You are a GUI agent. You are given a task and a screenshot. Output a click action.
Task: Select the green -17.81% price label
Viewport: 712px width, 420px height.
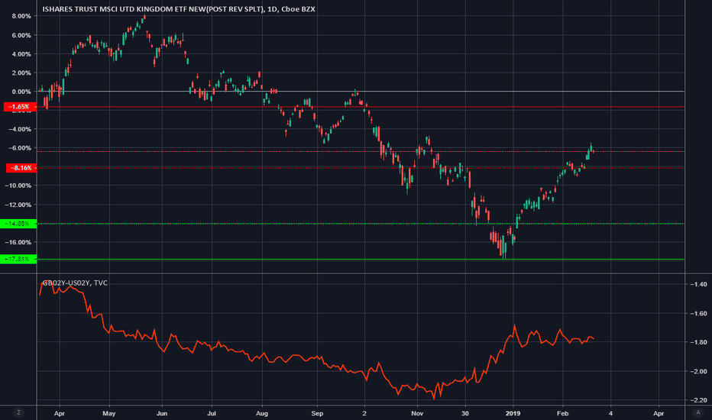[x=18, y=259]
